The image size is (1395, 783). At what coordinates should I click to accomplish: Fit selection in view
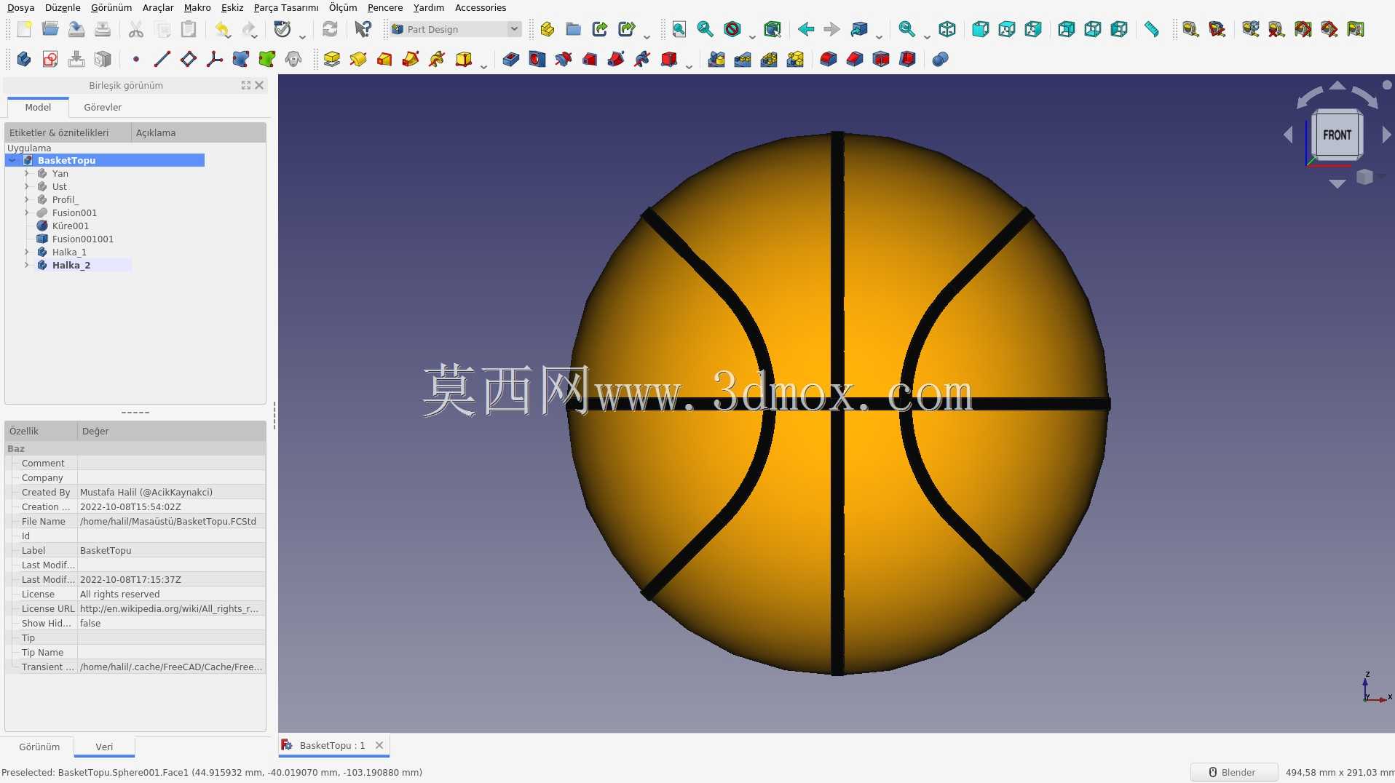(x=705, y=29)
